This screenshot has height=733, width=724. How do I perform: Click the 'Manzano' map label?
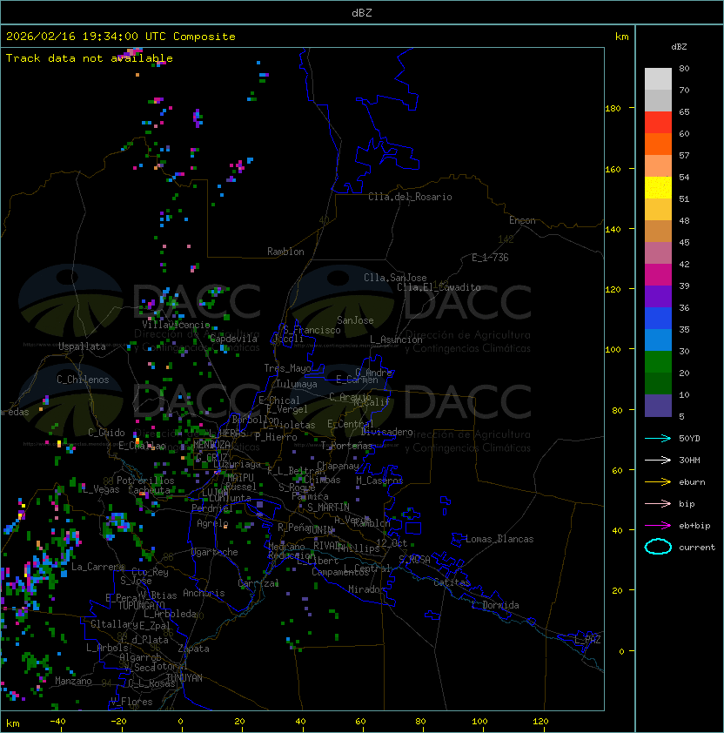tap(73, 681)
